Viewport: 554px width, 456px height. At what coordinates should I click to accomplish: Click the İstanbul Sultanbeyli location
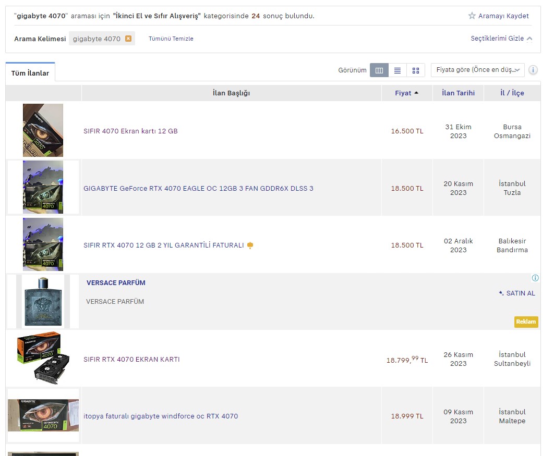tap(512, 359)
